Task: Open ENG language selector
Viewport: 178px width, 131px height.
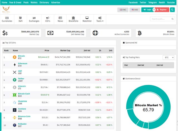Action: coord(123,10)
